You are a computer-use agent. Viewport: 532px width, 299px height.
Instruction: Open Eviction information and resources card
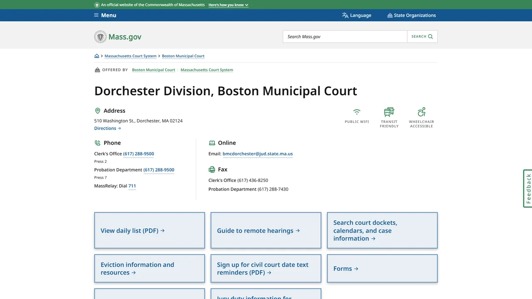point(150,269)
